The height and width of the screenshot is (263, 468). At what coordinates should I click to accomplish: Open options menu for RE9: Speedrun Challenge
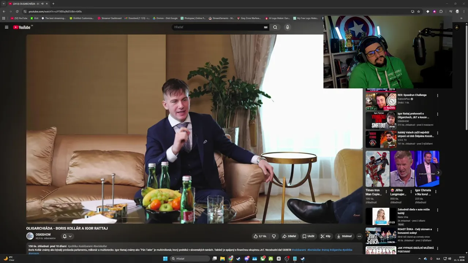point(437,96)
